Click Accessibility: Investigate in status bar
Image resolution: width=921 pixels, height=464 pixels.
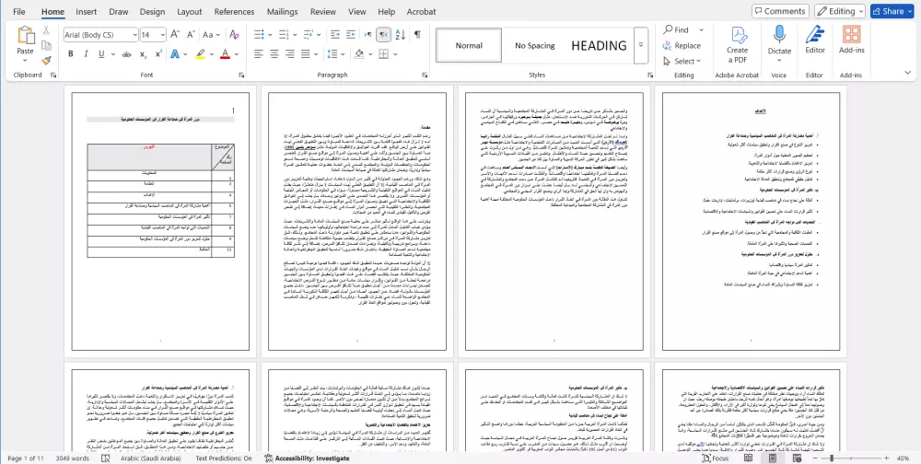307,458
